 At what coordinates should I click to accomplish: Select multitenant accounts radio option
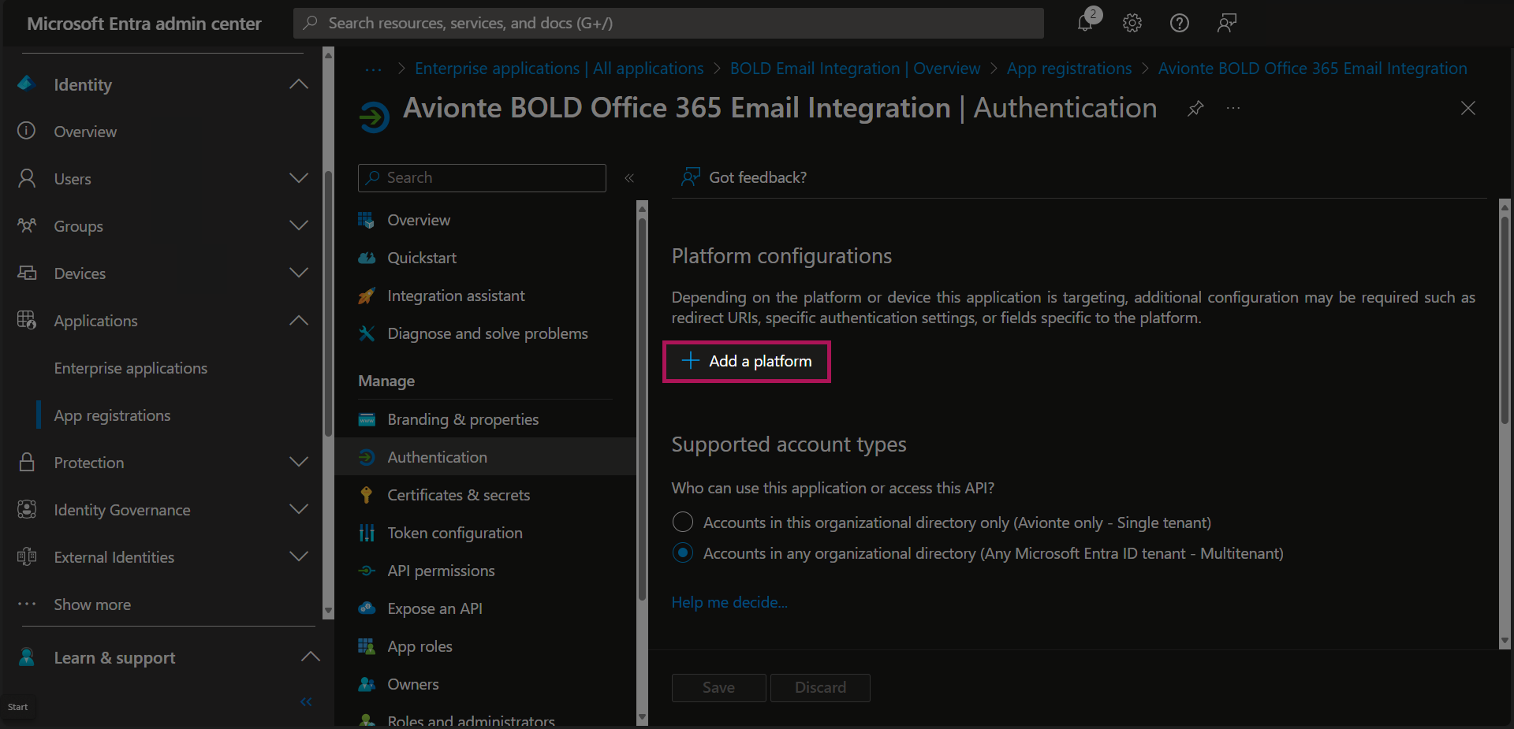683,553
